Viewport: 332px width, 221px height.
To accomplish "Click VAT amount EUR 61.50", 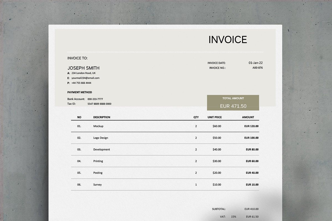I will (x=252, y=217).
